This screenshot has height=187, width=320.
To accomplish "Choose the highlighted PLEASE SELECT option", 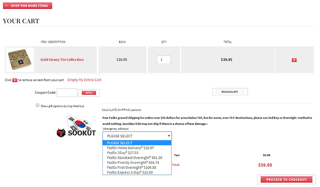I will coord(137,143).
